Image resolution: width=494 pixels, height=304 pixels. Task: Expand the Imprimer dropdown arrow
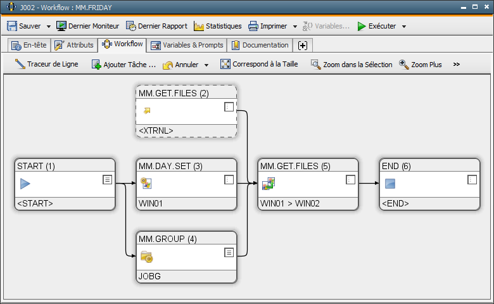pyautogui.click(x=294, y=27)
